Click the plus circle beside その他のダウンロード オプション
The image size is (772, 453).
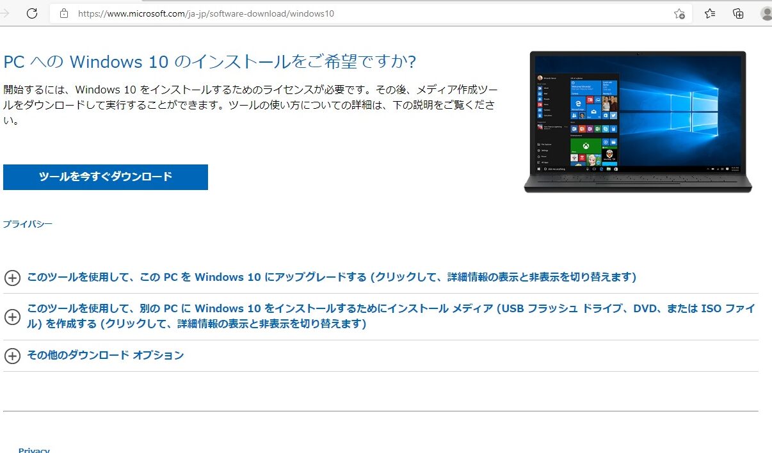(x=12, y=356)
